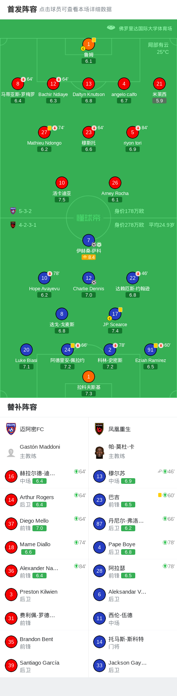Open coach 帕-莫杜-卡 photo thumbnail
The image size is (177, 696).
[99, 452]
